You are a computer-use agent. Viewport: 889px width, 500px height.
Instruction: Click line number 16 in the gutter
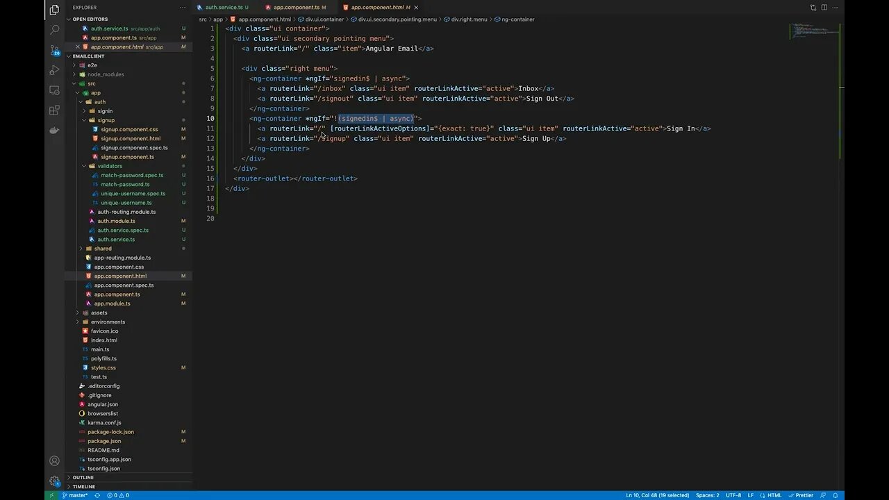pyautogui.click(x=210, y=178)
